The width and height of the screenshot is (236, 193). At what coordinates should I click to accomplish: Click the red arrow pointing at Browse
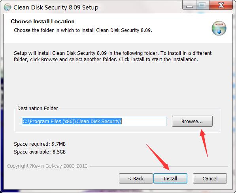204,143
